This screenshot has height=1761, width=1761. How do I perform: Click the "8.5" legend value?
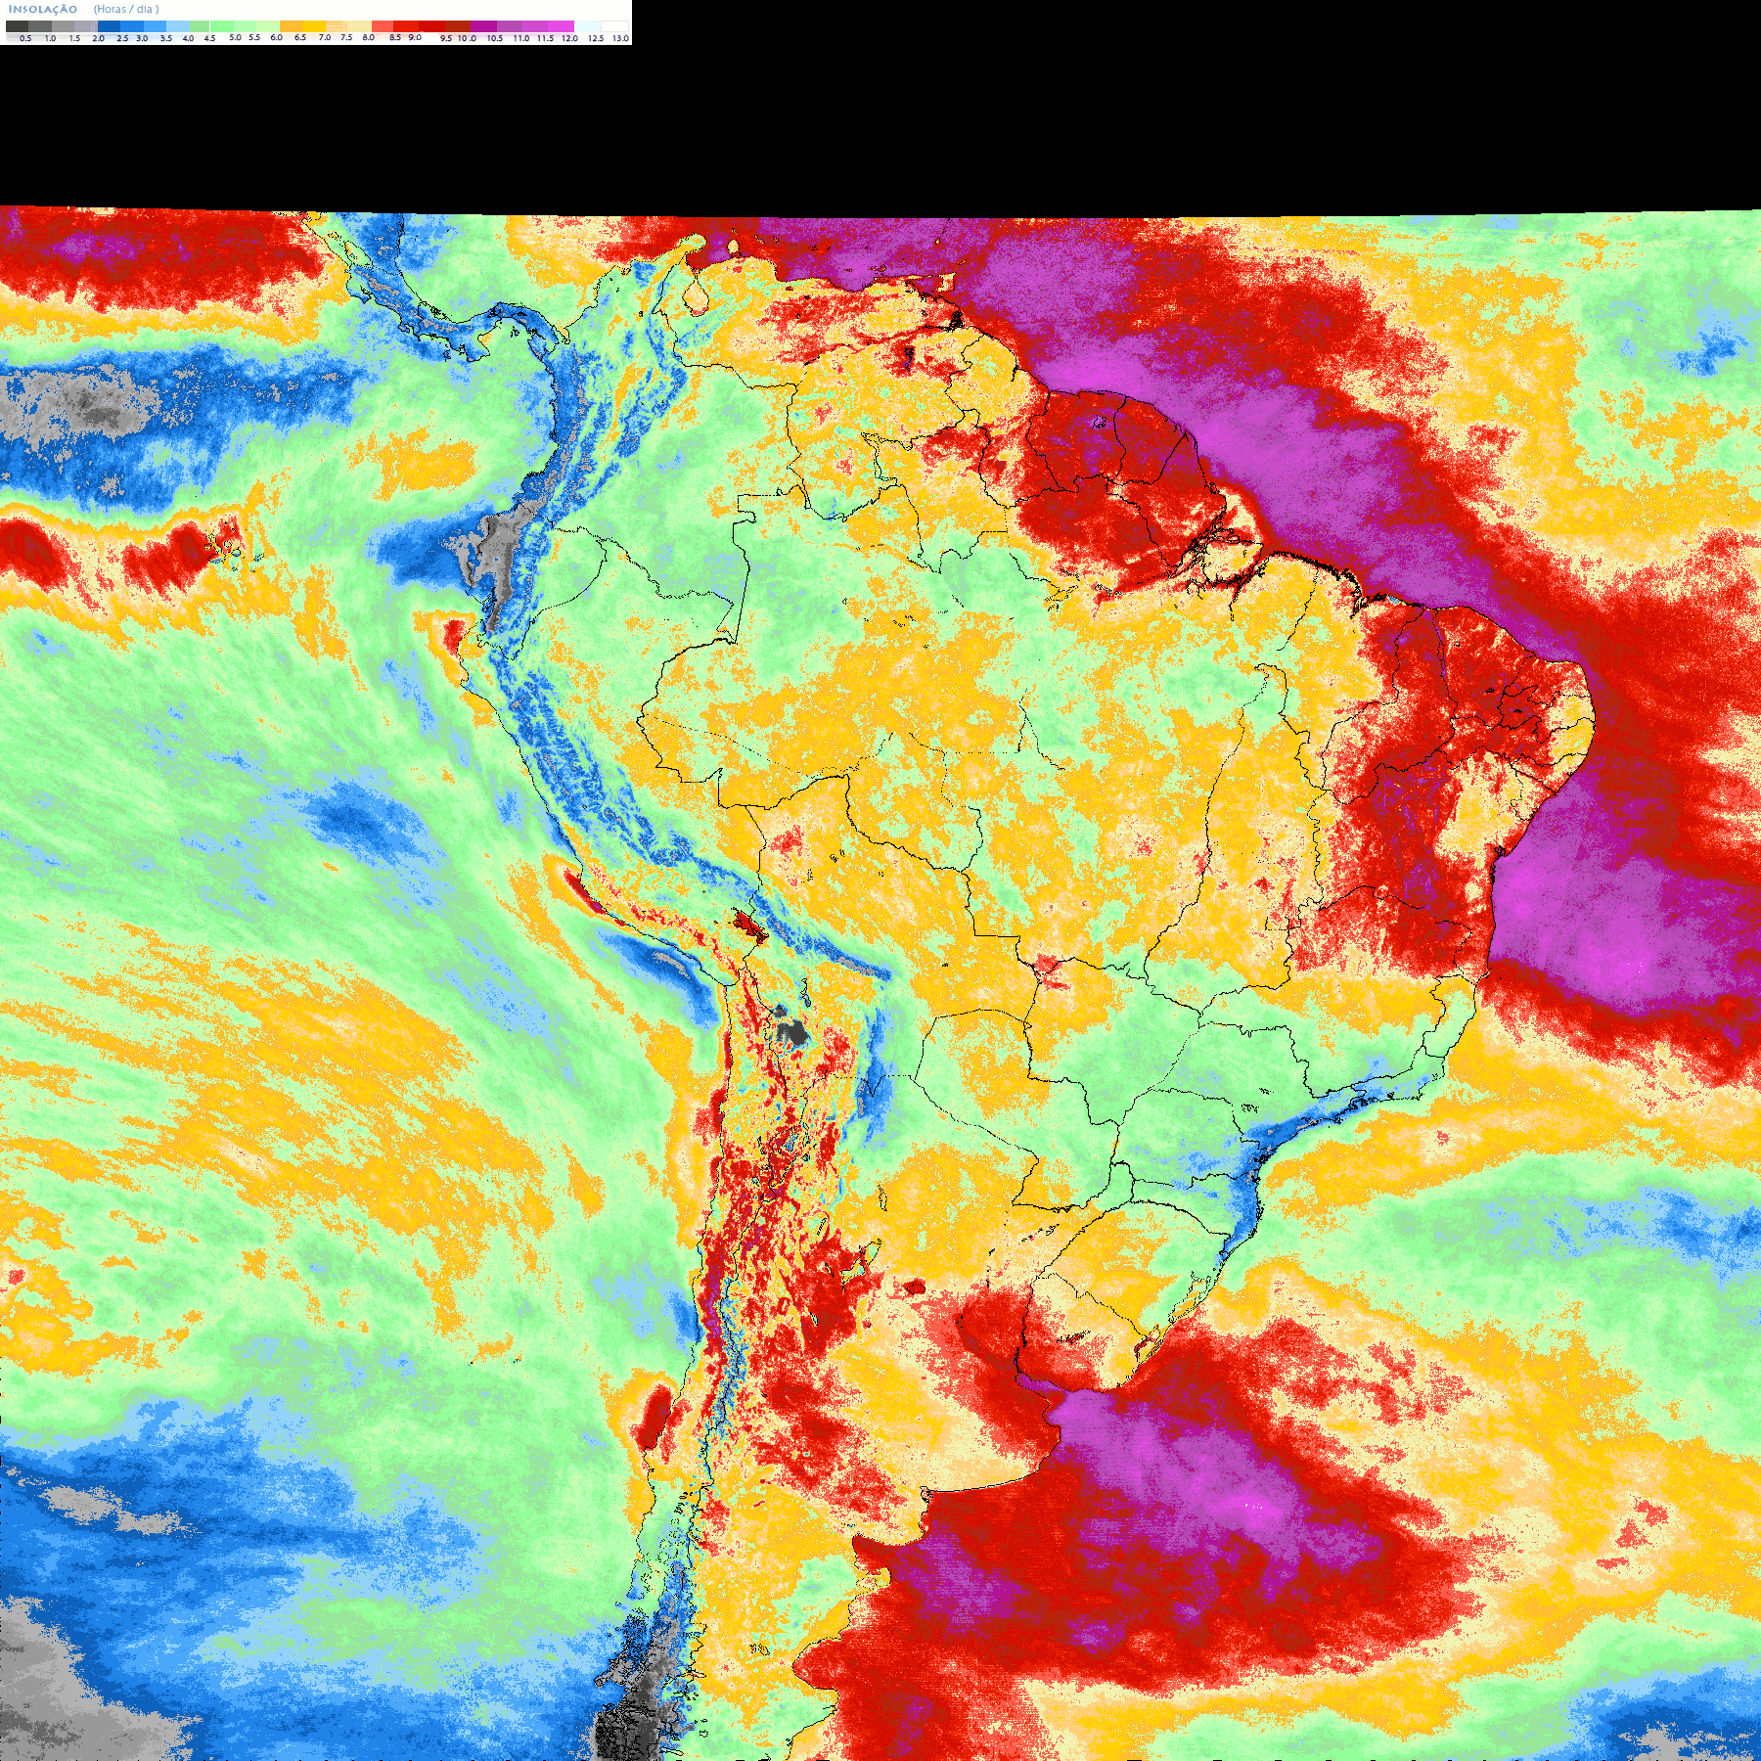(395, 37)
